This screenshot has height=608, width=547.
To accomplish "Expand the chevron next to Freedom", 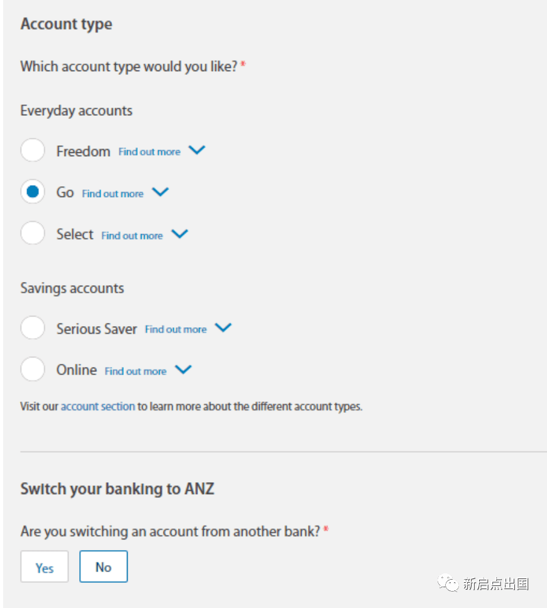I will [197, 150].
